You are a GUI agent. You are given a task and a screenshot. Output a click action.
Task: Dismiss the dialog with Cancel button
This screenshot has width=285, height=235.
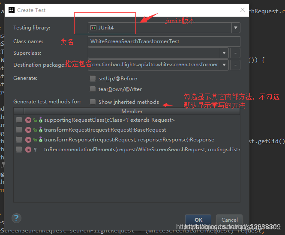[x=229, y=220]
